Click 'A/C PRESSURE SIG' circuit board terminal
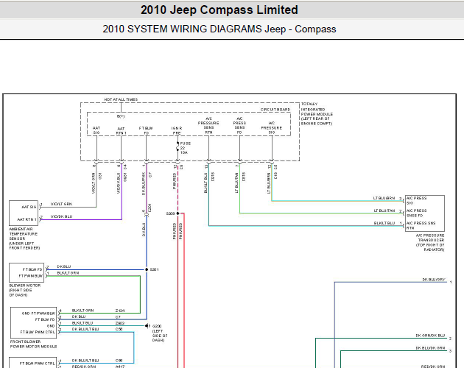 272,128
